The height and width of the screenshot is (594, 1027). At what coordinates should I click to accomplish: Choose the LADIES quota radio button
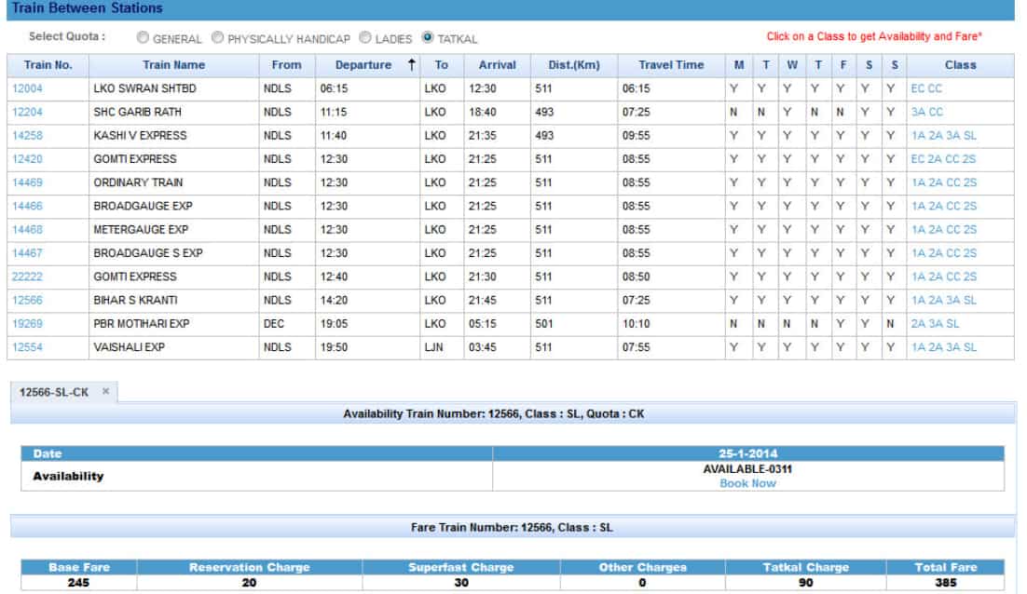coord(365,38)
